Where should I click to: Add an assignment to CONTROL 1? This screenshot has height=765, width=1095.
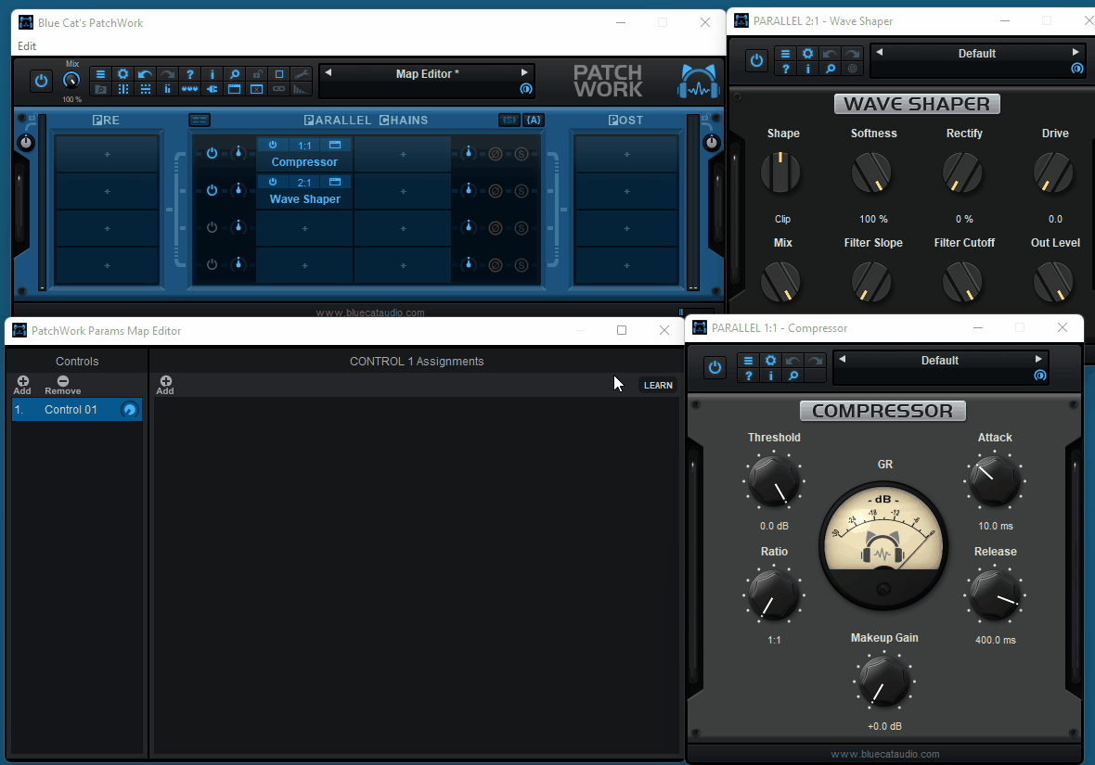[x=165, y=385]
